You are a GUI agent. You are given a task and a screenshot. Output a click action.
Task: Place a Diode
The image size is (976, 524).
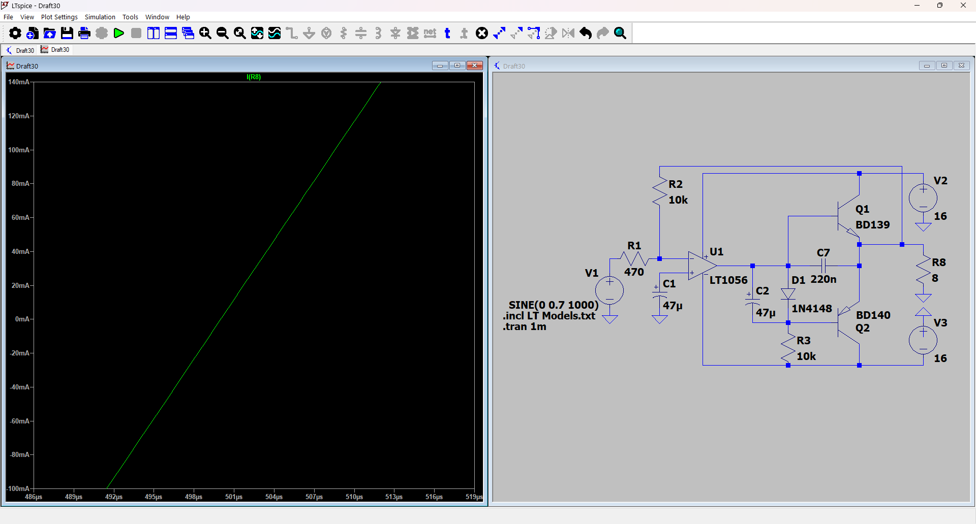395,34
